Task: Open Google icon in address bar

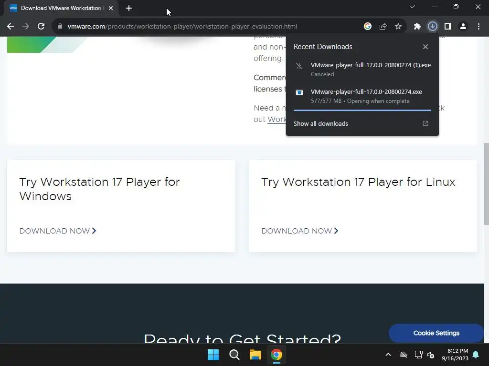Action: [x=368, y=27]
